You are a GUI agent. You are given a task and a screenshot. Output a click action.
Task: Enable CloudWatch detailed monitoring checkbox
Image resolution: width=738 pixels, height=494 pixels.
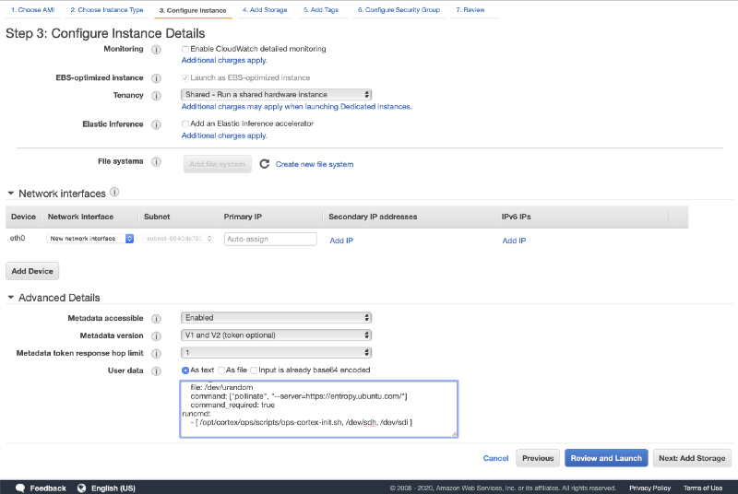click(185, 49)
